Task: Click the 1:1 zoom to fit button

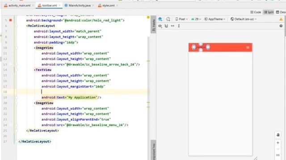Action: point(278,155)
